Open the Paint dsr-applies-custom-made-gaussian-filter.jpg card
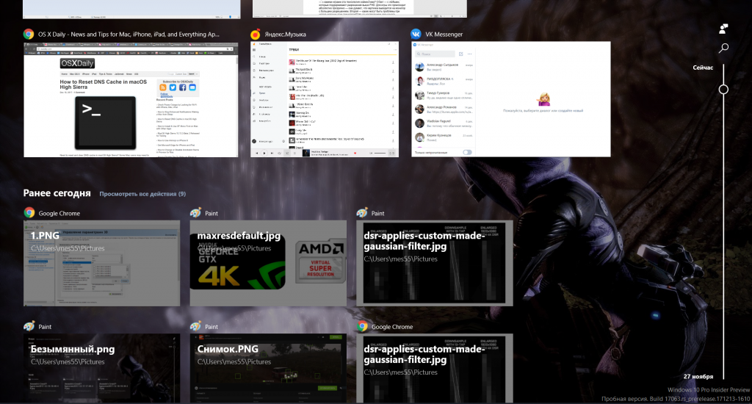Viewport: 752px width, 404px height. [x=435, y=263]
